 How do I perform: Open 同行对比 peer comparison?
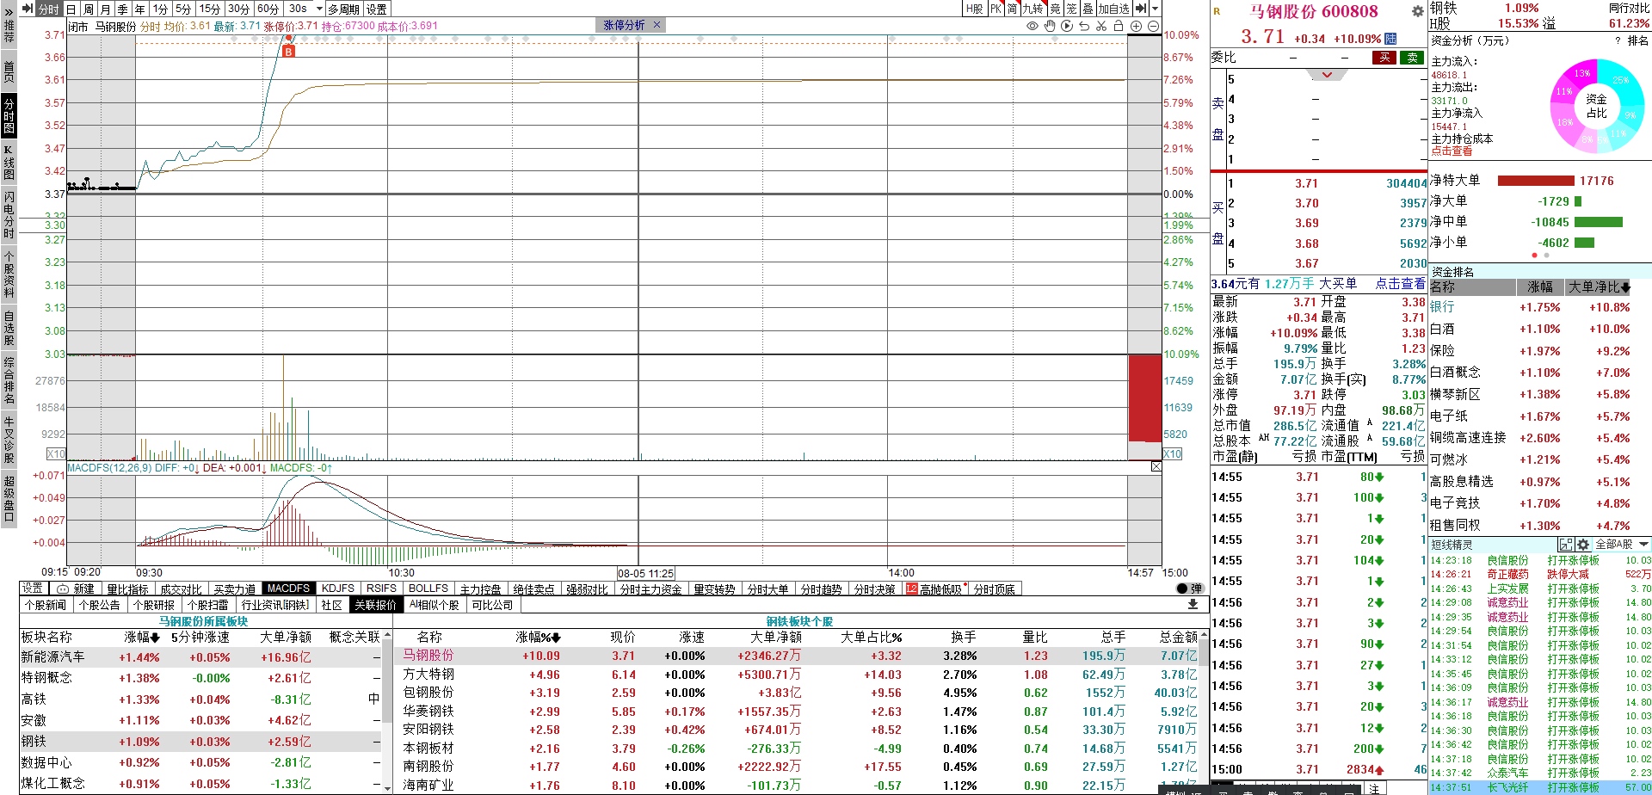[1630, 9]
